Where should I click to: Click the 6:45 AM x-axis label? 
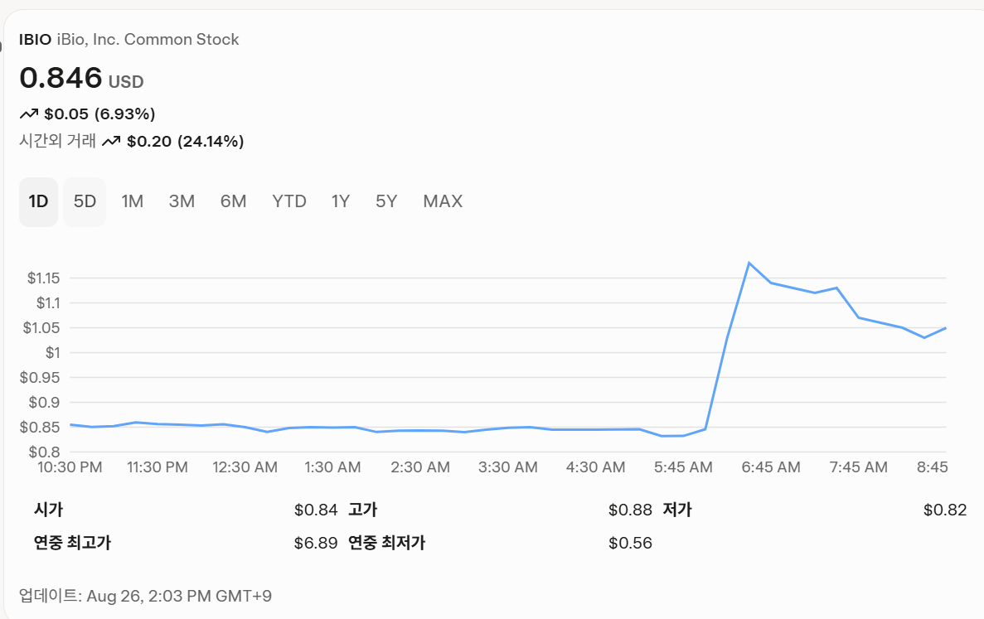771,467
